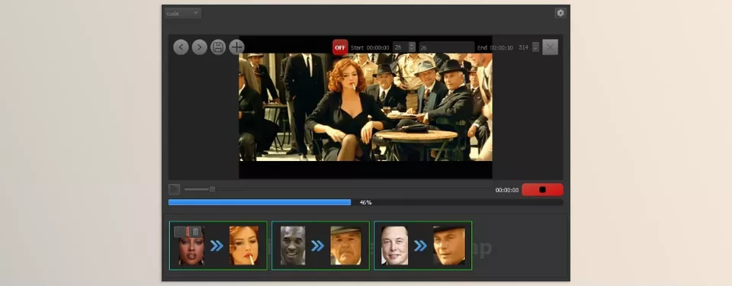The width and height of the screenshot is (732, 286).
Task: Open settings via the gear icon
Action: pyautogui.click(x=560, y=13)
